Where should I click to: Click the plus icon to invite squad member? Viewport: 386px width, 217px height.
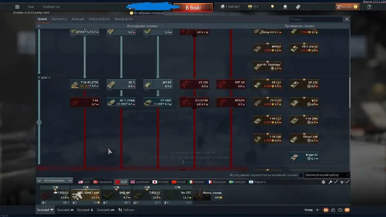318,210
